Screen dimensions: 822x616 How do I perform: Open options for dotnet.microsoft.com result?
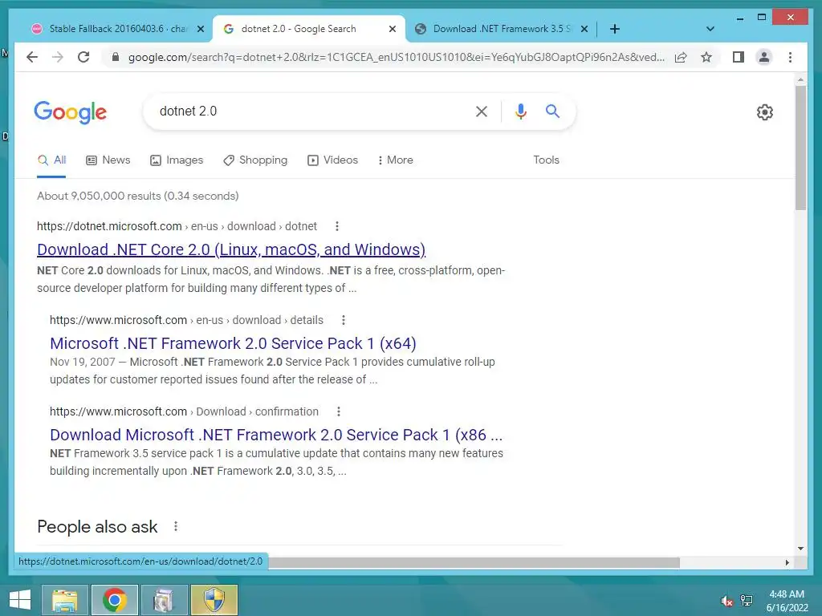[337, 226]
